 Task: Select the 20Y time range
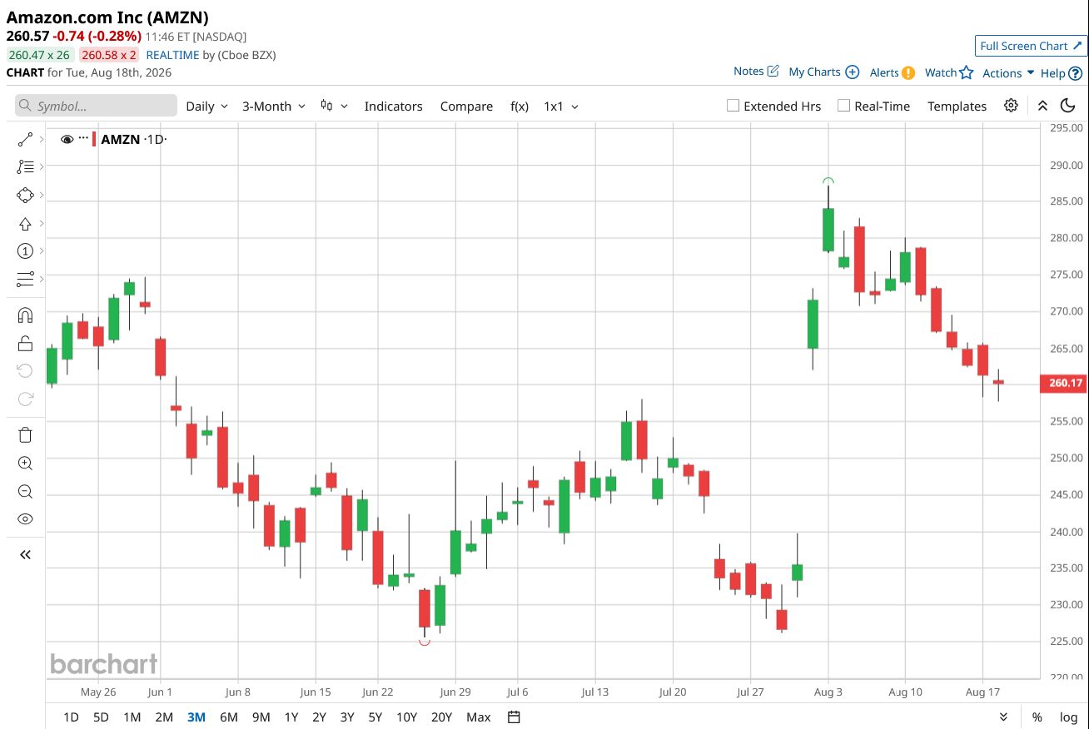pyautogui.click(x=442, y=717)
